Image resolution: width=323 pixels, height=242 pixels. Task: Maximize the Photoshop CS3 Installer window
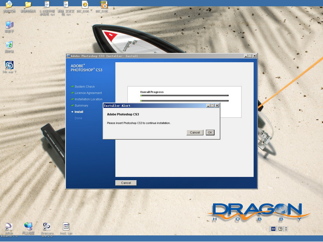click(x=250, y=56)
